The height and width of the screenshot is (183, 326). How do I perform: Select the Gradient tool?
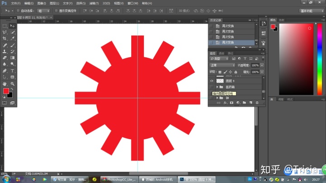(x=13, y=58)
